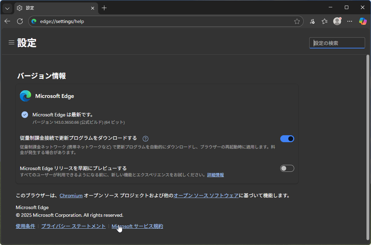Image resolution: width=371 pixels, height=245 pixels.
Task: Click the 設定の検索 search field
Action: tap(336, 43)
